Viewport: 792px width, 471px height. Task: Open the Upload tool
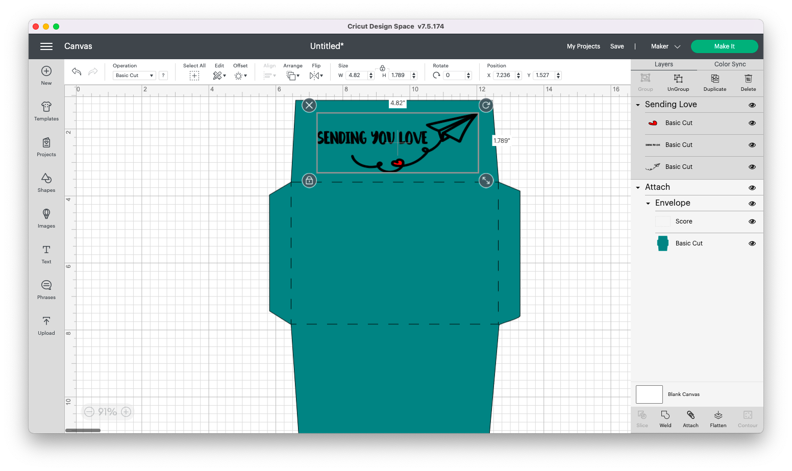tap(46, 325)
